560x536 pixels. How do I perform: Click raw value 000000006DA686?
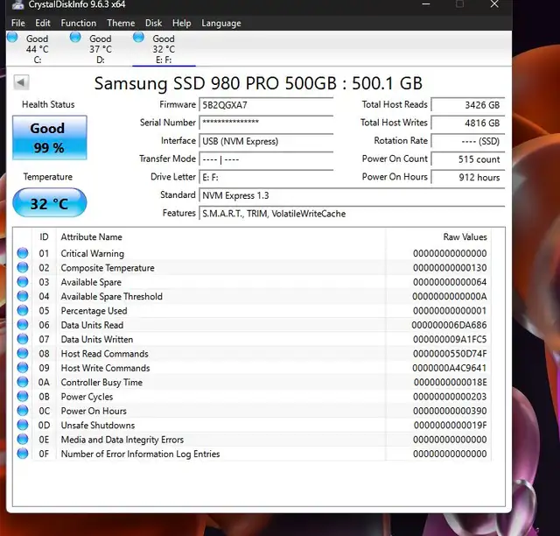(449, 325)
